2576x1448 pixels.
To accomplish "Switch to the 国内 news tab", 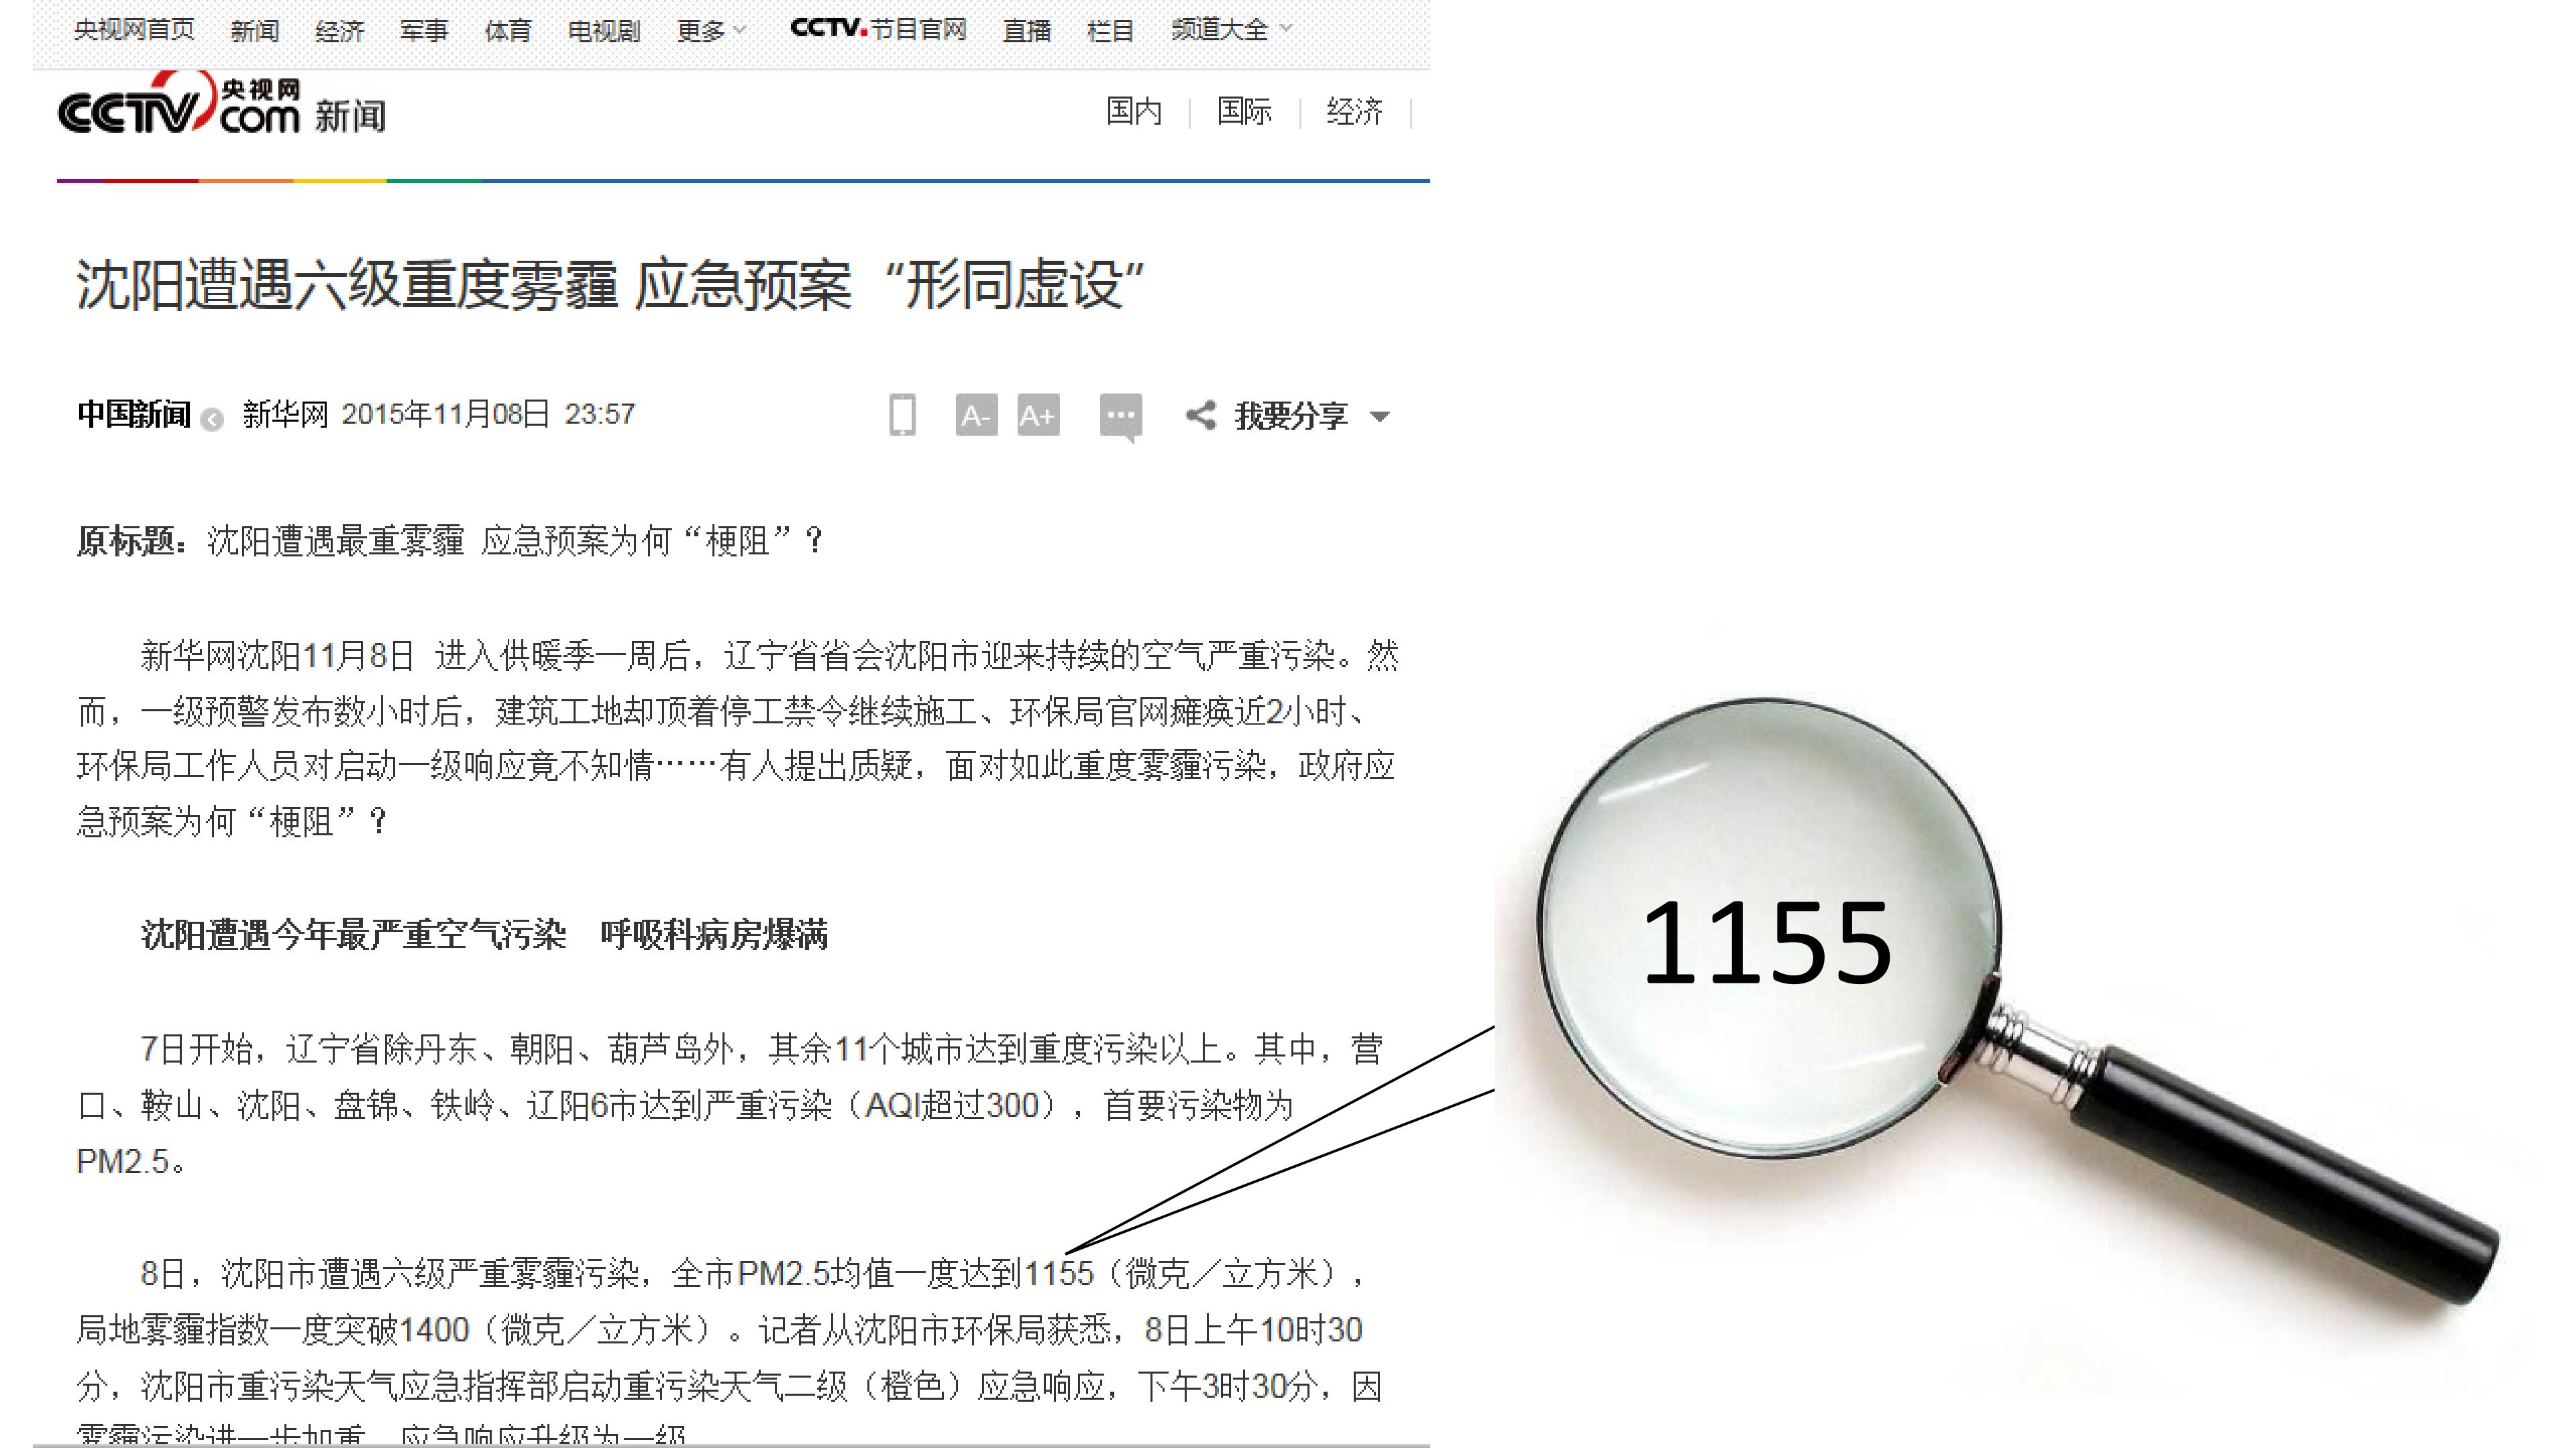I will click(x=1134, y=111).
